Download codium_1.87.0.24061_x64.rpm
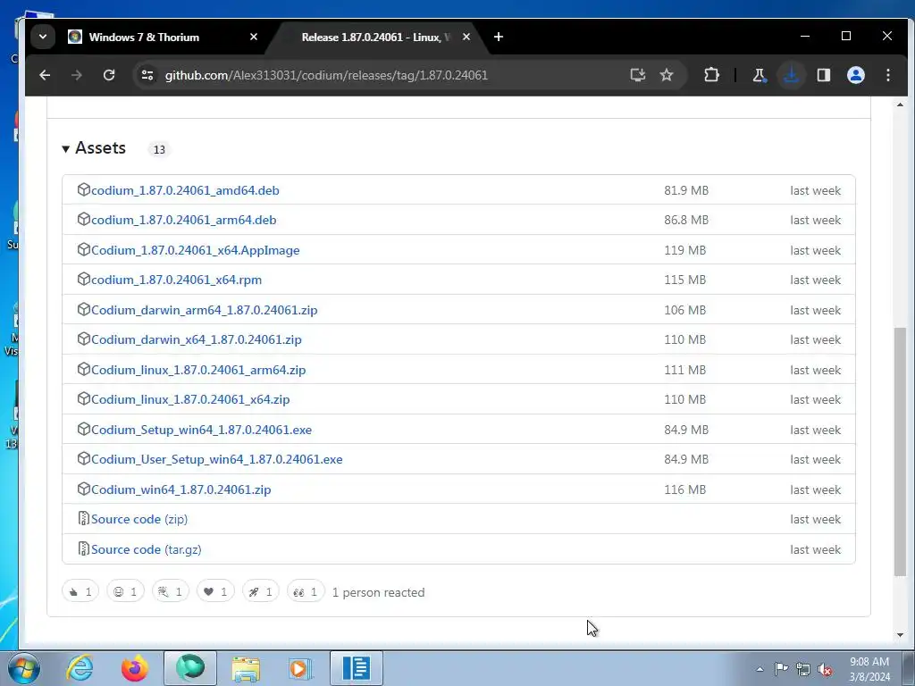This screenshot has width=915, height=686. (x=176, y=280)
